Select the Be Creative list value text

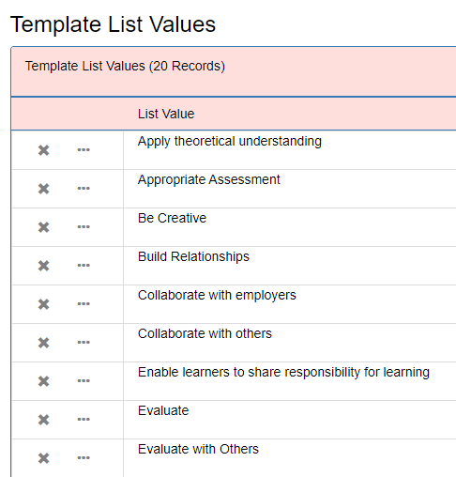click(x=172, y=218)
